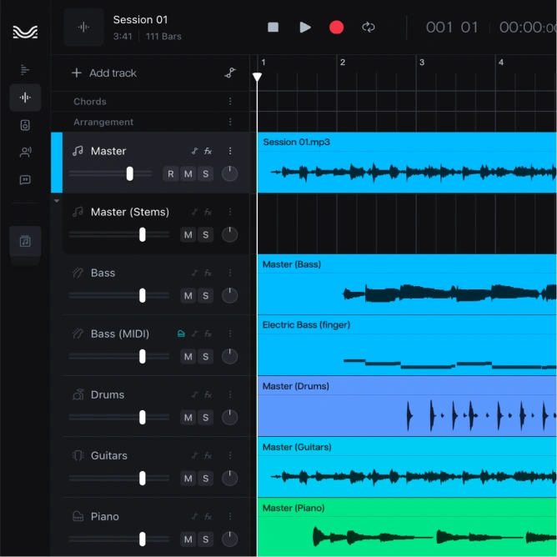Viewport: 557px width, 557px height.
Task: Mute the Drums track
Action: (188, 418)
